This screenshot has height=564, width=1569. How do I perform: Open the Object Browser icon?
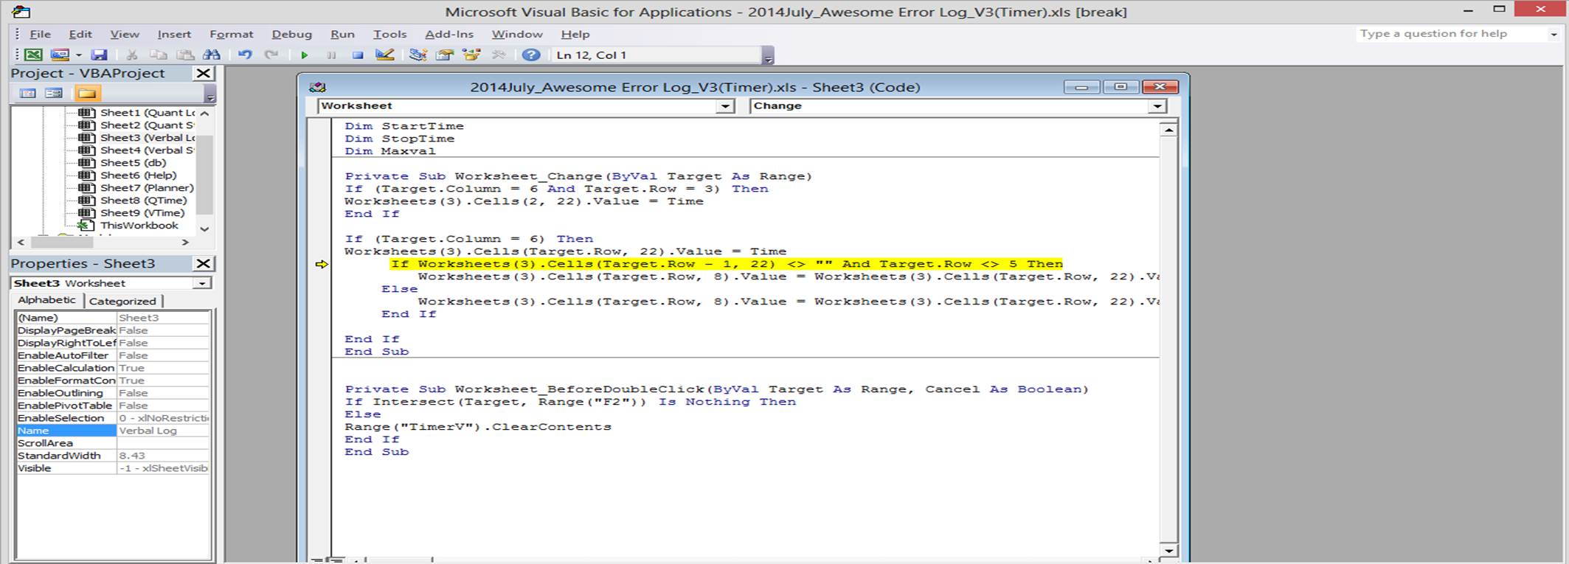[x=471, y=55]
